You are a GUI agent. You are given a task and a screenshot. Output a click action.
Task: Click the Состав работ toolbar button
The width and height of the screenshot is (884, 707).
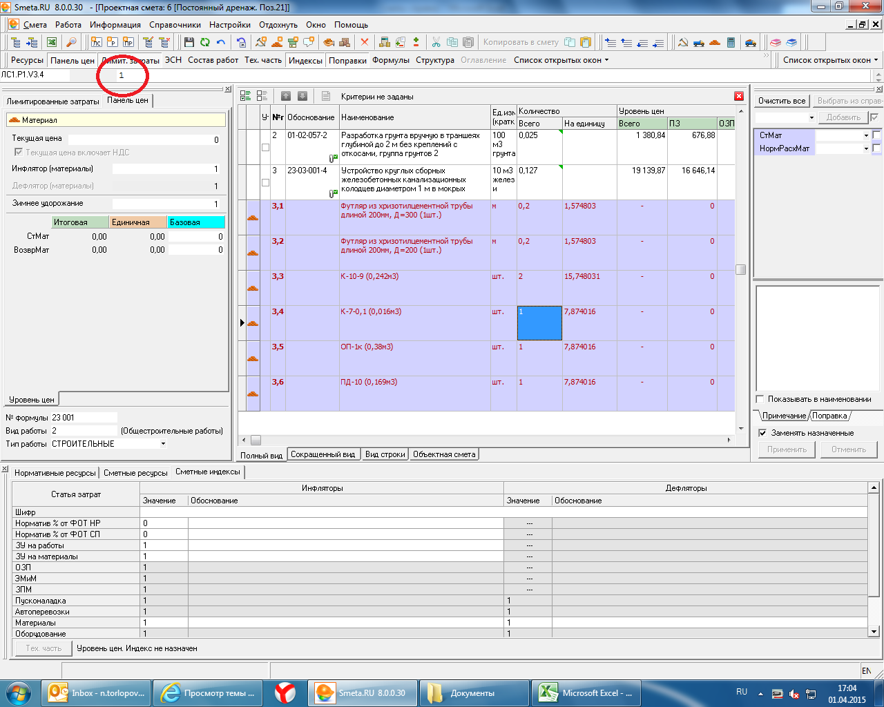pyautogui.click(x=213, y=60)
